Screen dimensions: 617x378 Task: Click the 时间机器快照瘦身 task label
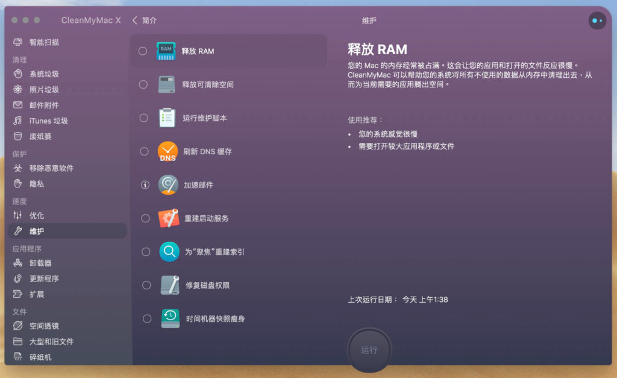(x=216, y=318)
